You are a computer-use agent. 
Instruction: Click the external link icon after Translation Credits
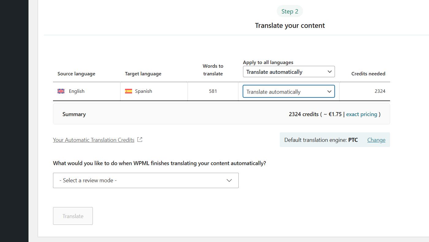click(140, 140)
